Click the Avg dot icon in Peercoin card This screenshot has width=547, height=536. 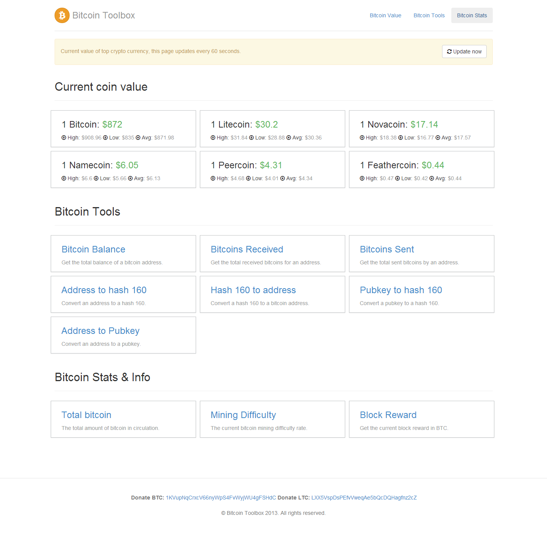click(x=283, y=178)
